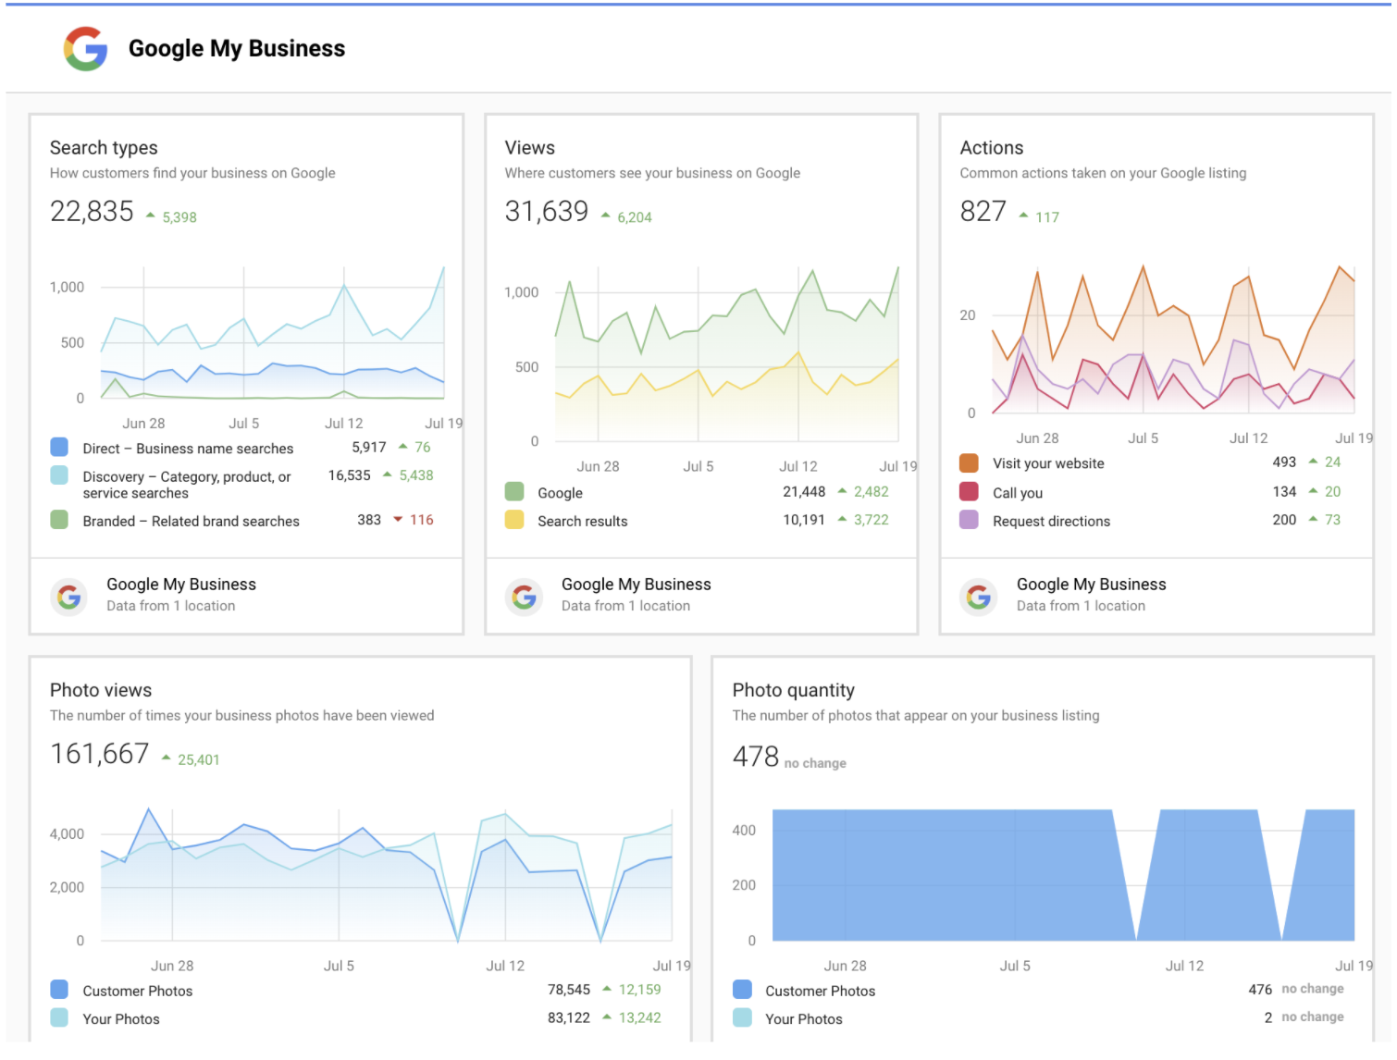Click the 10,191 Search results count
Screen dimensions: 1397x1060
click(x=804, y=520)
